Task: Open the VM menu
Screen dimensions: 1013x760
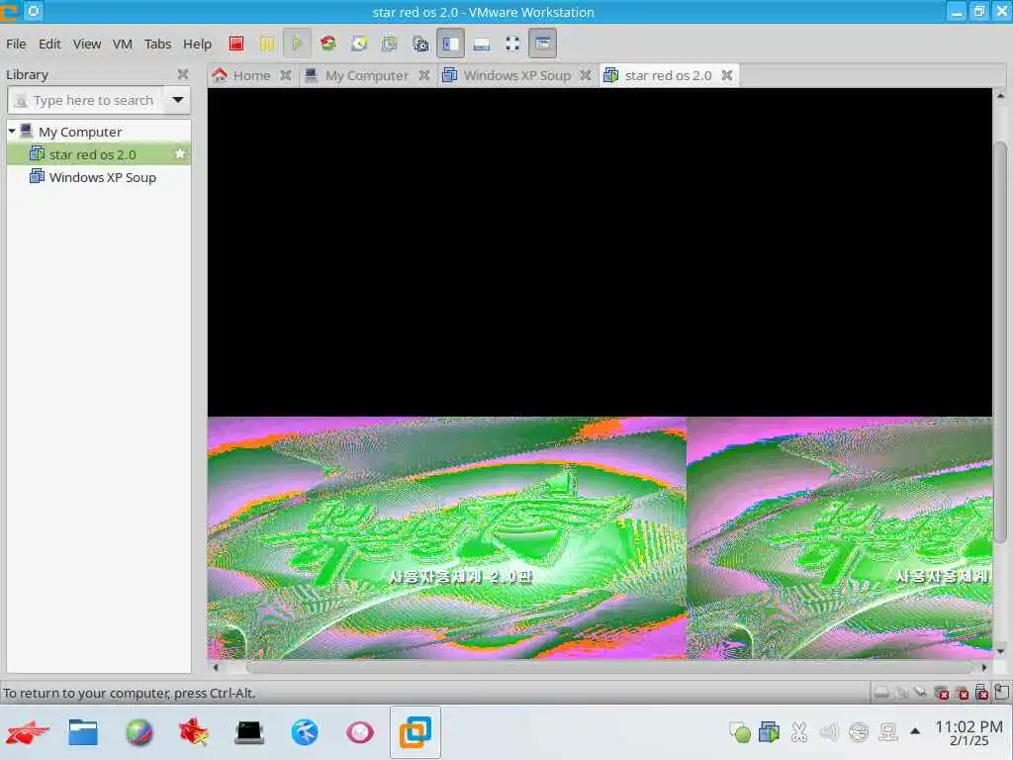Action: [122, 44]
